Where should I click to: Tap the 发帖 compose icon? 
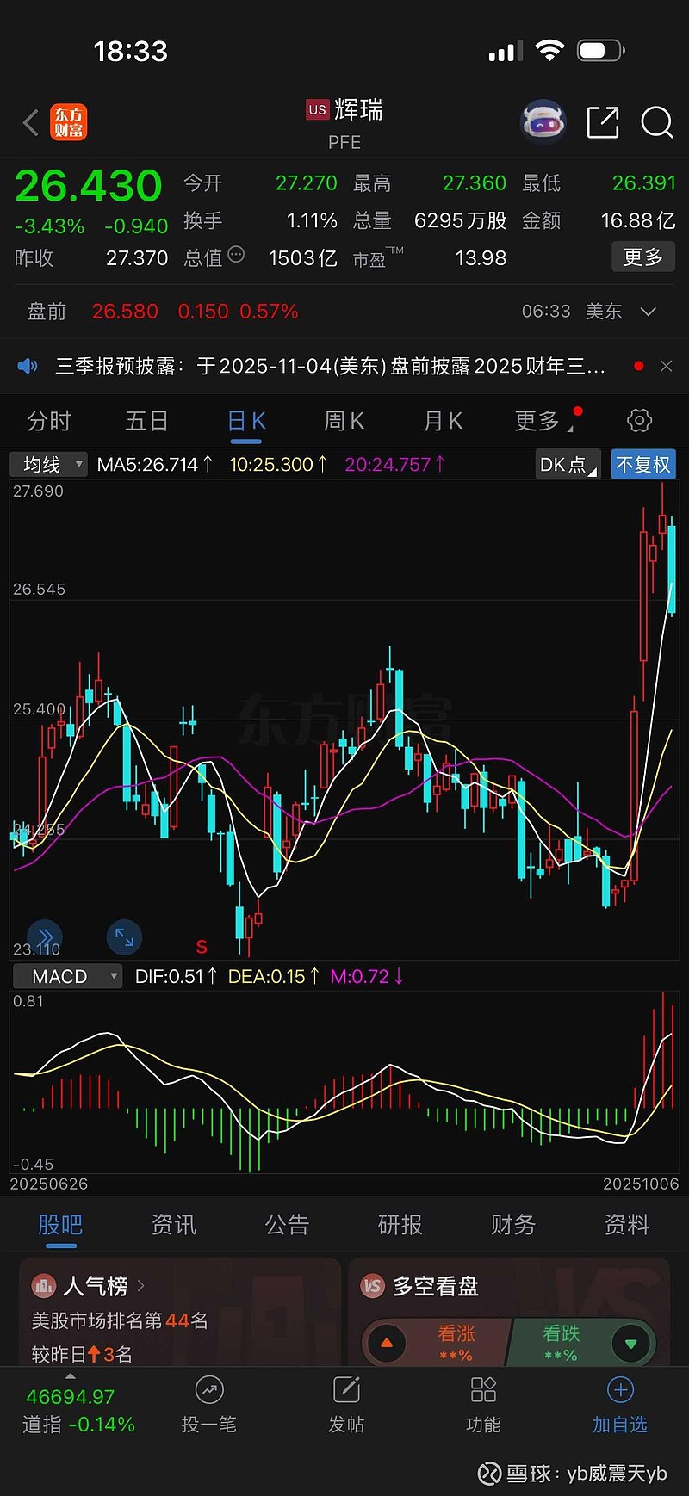(346, 1389)
